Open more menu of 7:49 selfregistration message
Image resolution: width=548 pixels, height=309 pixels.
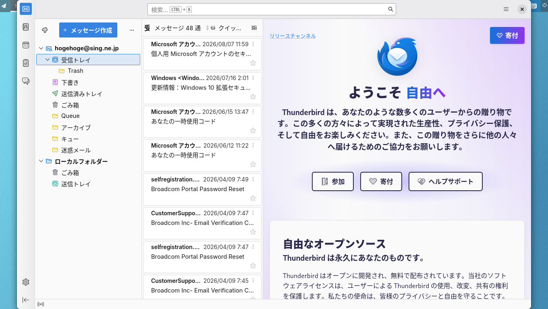pyautogui.click(x=253, y=179)
